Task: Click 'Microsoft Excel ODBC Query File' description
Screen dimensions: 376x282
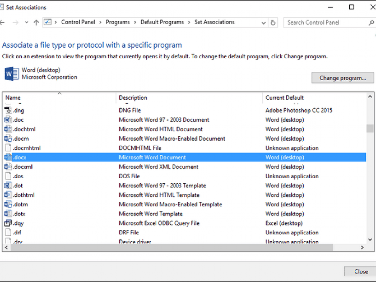Action: point(159,223)
